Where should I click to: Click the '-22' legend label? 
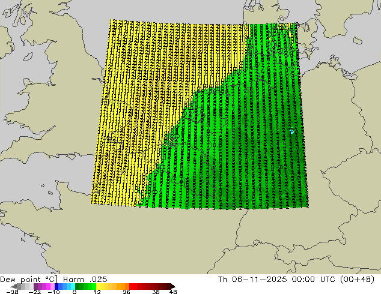coord(35,292)
